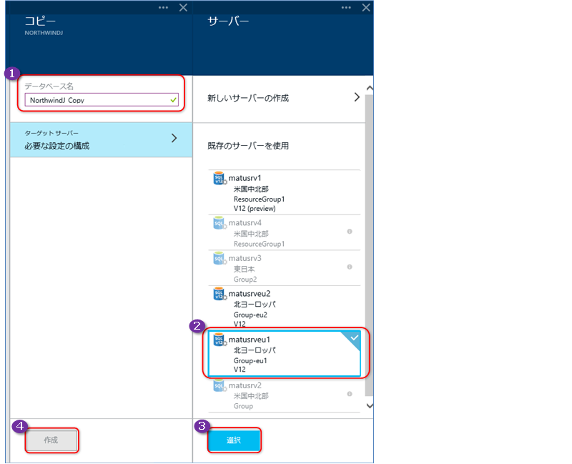This screenshot has height=464, width=572.
Task: Click the SQL V12 icon of matusrveu1
Action: tap(220, 340)
